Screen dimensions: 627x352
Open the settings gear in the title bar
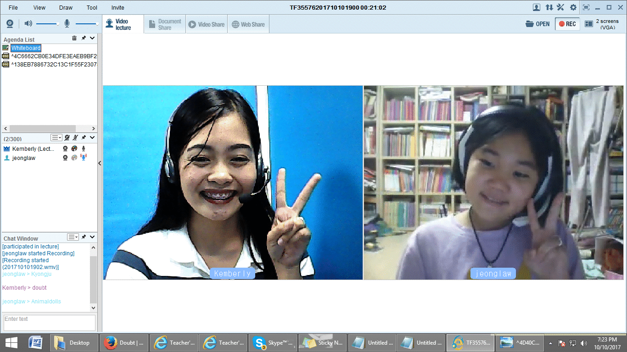573,7
